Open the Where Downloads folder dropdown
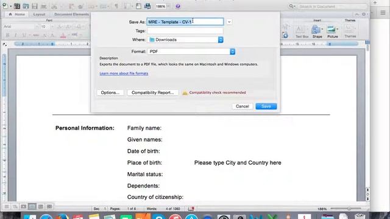 tap(185, 40)
